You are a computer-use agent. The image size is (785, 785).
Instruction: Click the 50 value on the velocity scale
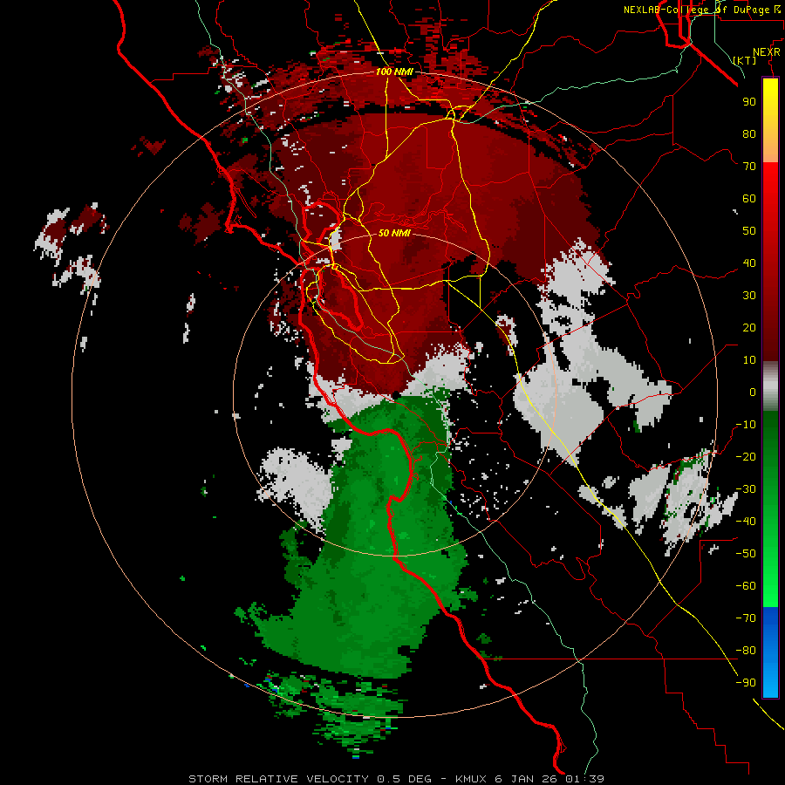pyautogui.click(x=749, y=231)
